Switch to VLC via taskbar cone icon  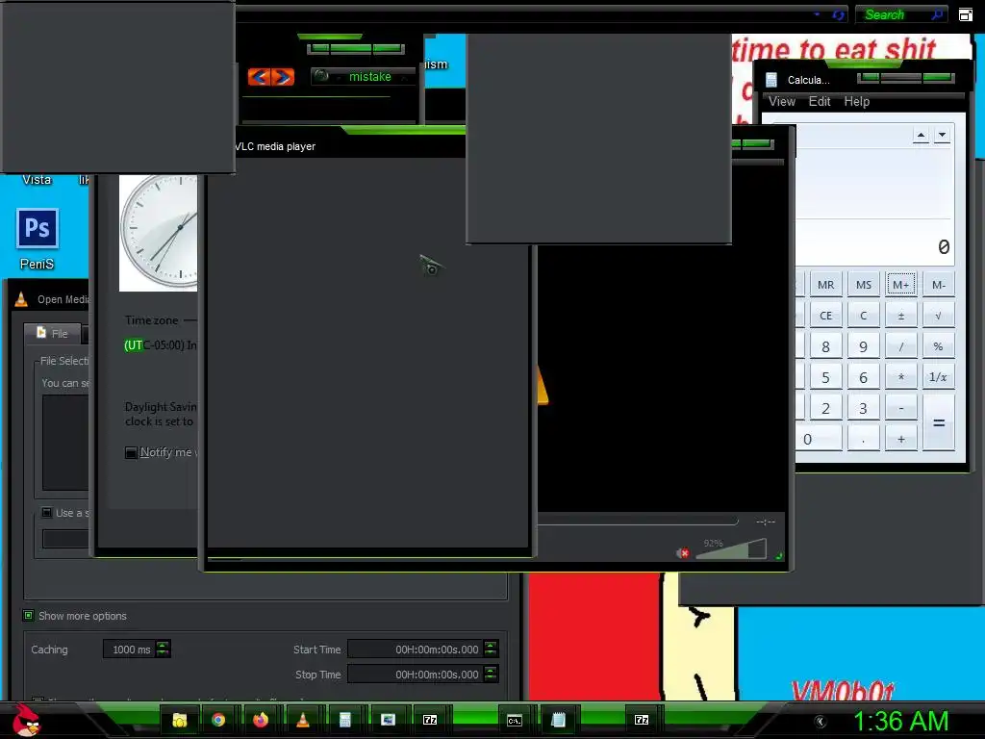(303, 720)
